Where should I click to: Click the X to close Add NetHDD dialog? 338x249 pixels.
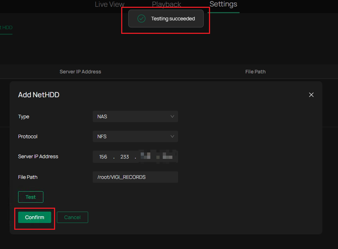click(x=311, y=94)
